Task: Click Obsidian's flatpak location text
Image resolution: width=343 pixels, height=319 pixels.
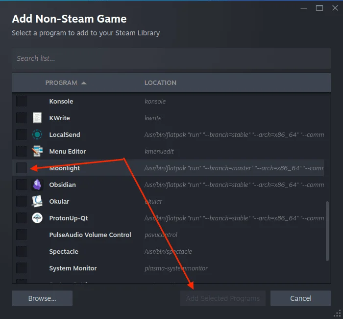Action: tap(234, 185)
